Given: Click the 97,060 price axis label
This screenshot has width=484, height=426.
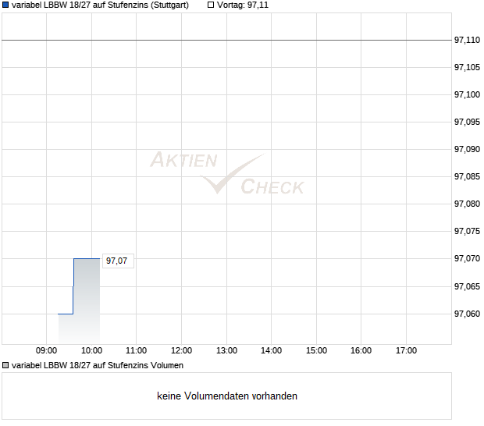Looking at the screenshot, I should pyautogui.click(x=467, y=314).
